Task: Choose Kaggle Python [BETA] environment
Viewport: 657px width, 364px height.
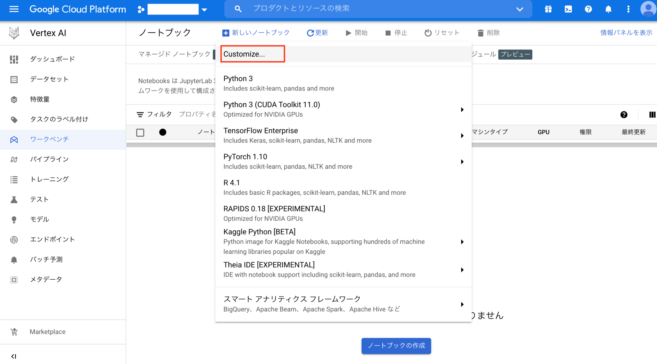Action: 260,232
